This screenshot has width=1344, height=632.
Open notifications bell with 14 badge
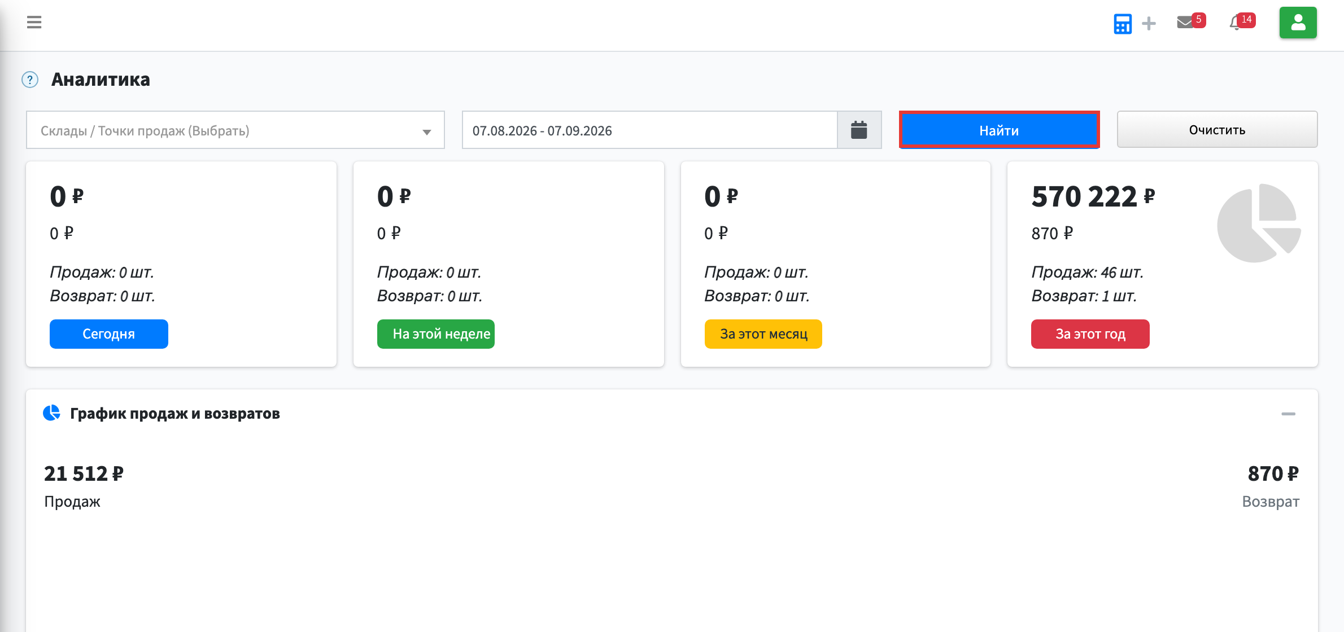tap(1242, 21)
